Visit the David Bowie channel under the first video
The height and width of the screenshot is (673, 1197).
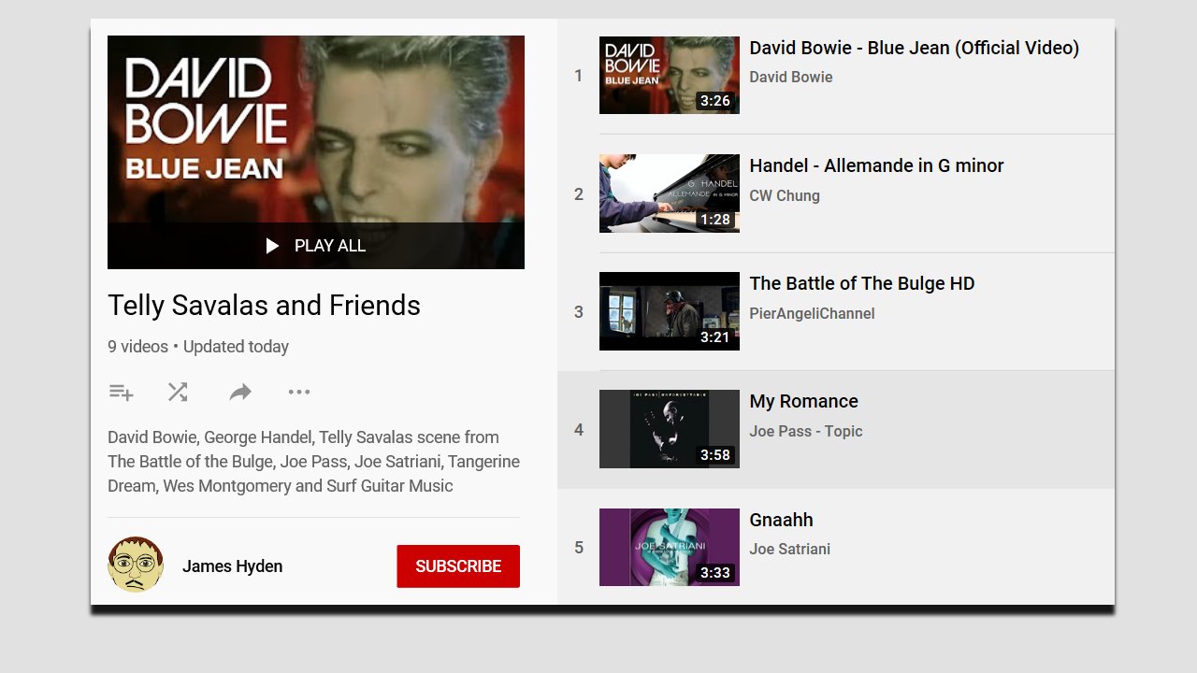[x=791, y=78]
